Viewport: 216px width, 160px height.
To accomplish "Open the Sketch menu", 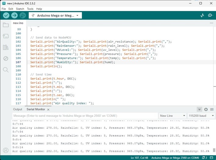I will click(20, 9).
